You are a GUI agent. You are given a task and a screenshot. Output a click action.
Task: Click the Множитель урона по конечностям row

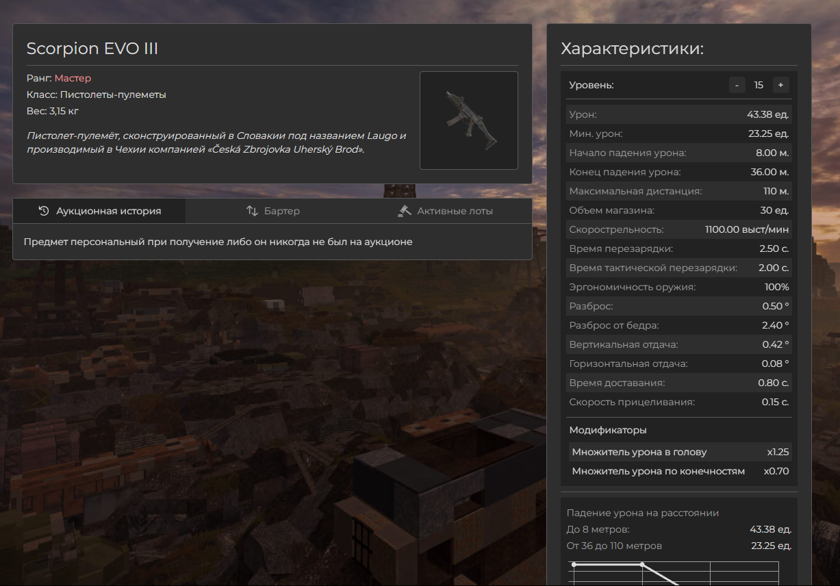tap(679, 471)
